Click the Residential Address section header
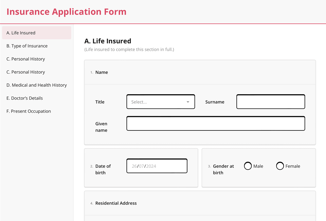The image size is (326, 221). point(116,203)
